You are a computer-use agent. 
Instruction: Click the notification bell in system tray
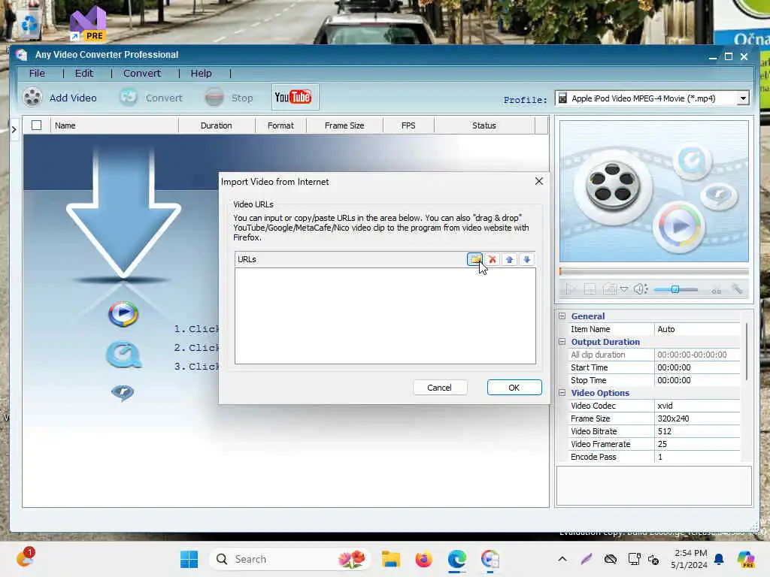click(719, 559)
